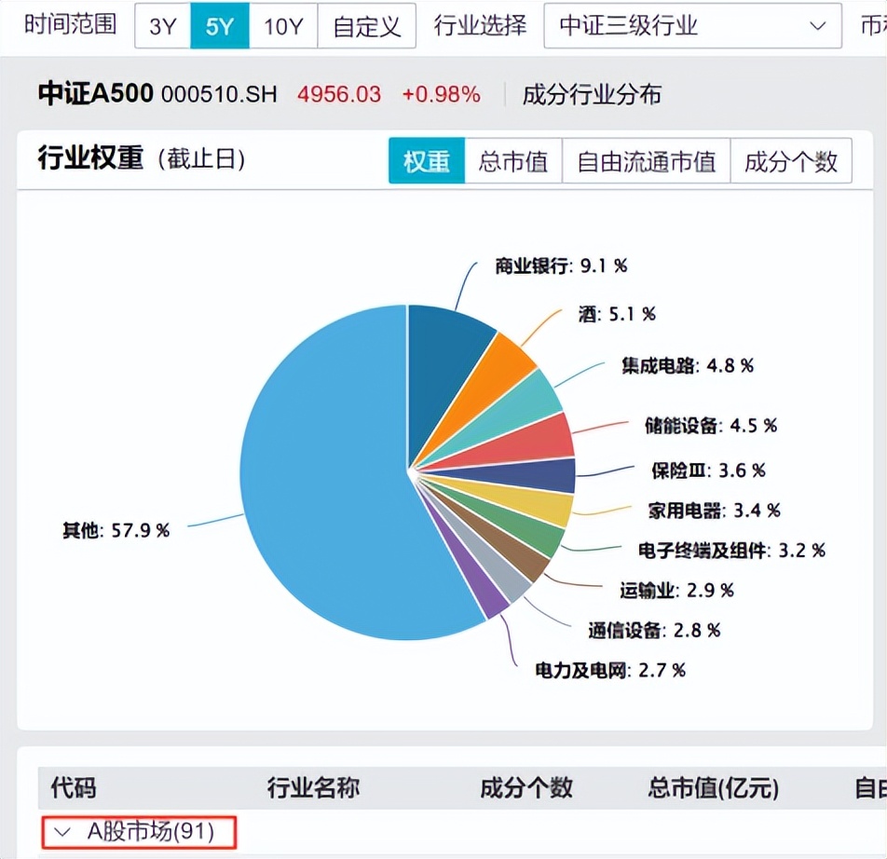
Task: Select the 3Y time range
Action: [x=163, y=26]
